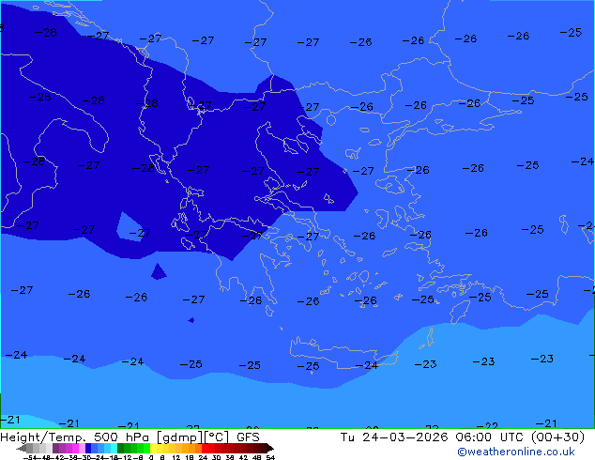Click the 'GFS' model name text
Viewport: 595px width, 460px height.
pyautogui.click(x=248, y=437)
